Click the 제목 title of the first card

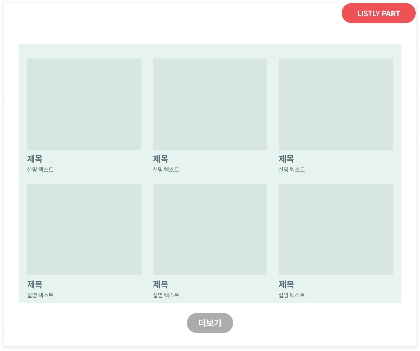(35, 159)
